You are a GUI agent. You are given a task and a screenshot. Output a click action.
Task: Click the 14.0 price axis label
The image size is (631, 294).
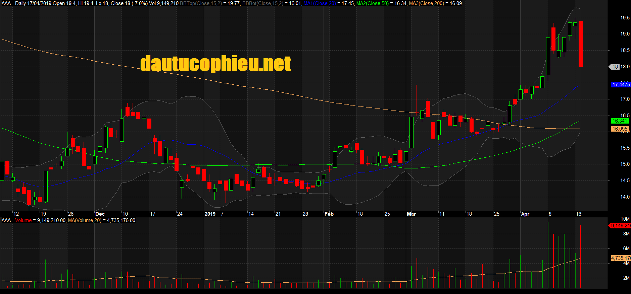[x=625, y=197]
